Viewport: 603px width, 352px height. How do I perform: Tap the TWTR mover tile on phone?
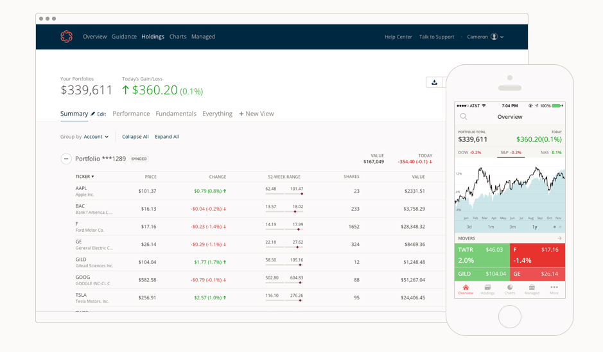pos(482,256)
